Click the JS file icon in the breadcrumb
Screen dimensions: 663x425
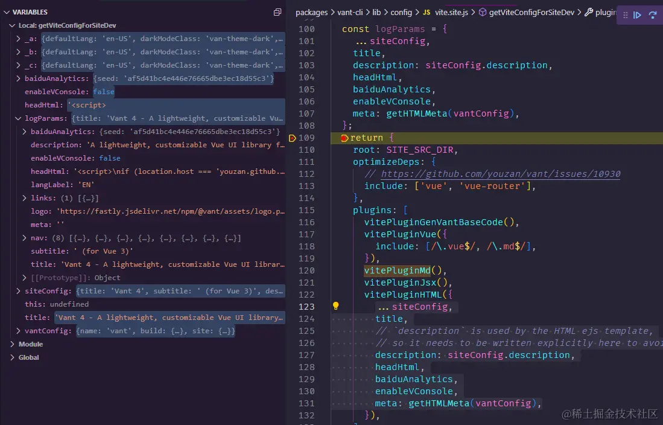click(x=426, y=12)
